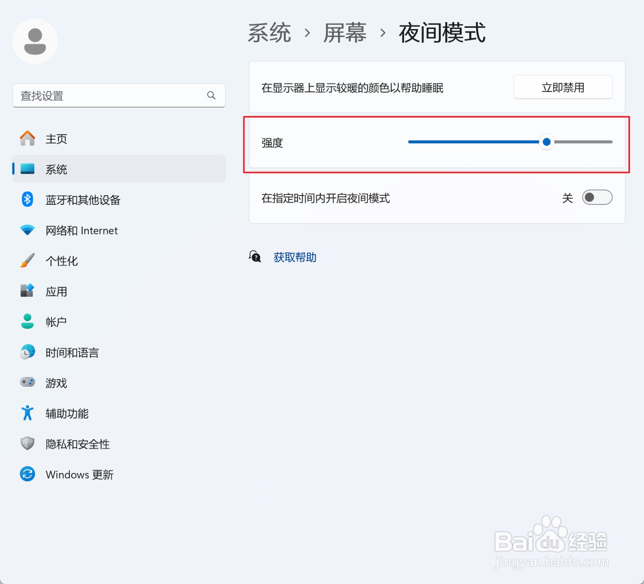Click the search magnifier in 查找设置
This screenshot has width=644, height=584.
coord(211,96)
